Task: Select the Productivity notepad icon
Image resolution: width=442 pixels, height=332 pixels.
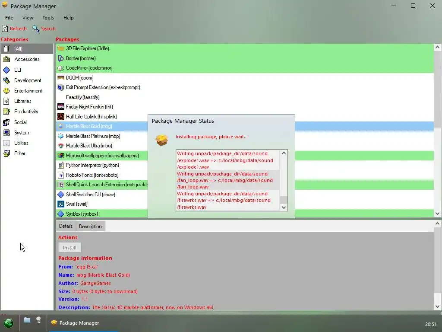Action: pyautogui.click(x=6, y=112)
